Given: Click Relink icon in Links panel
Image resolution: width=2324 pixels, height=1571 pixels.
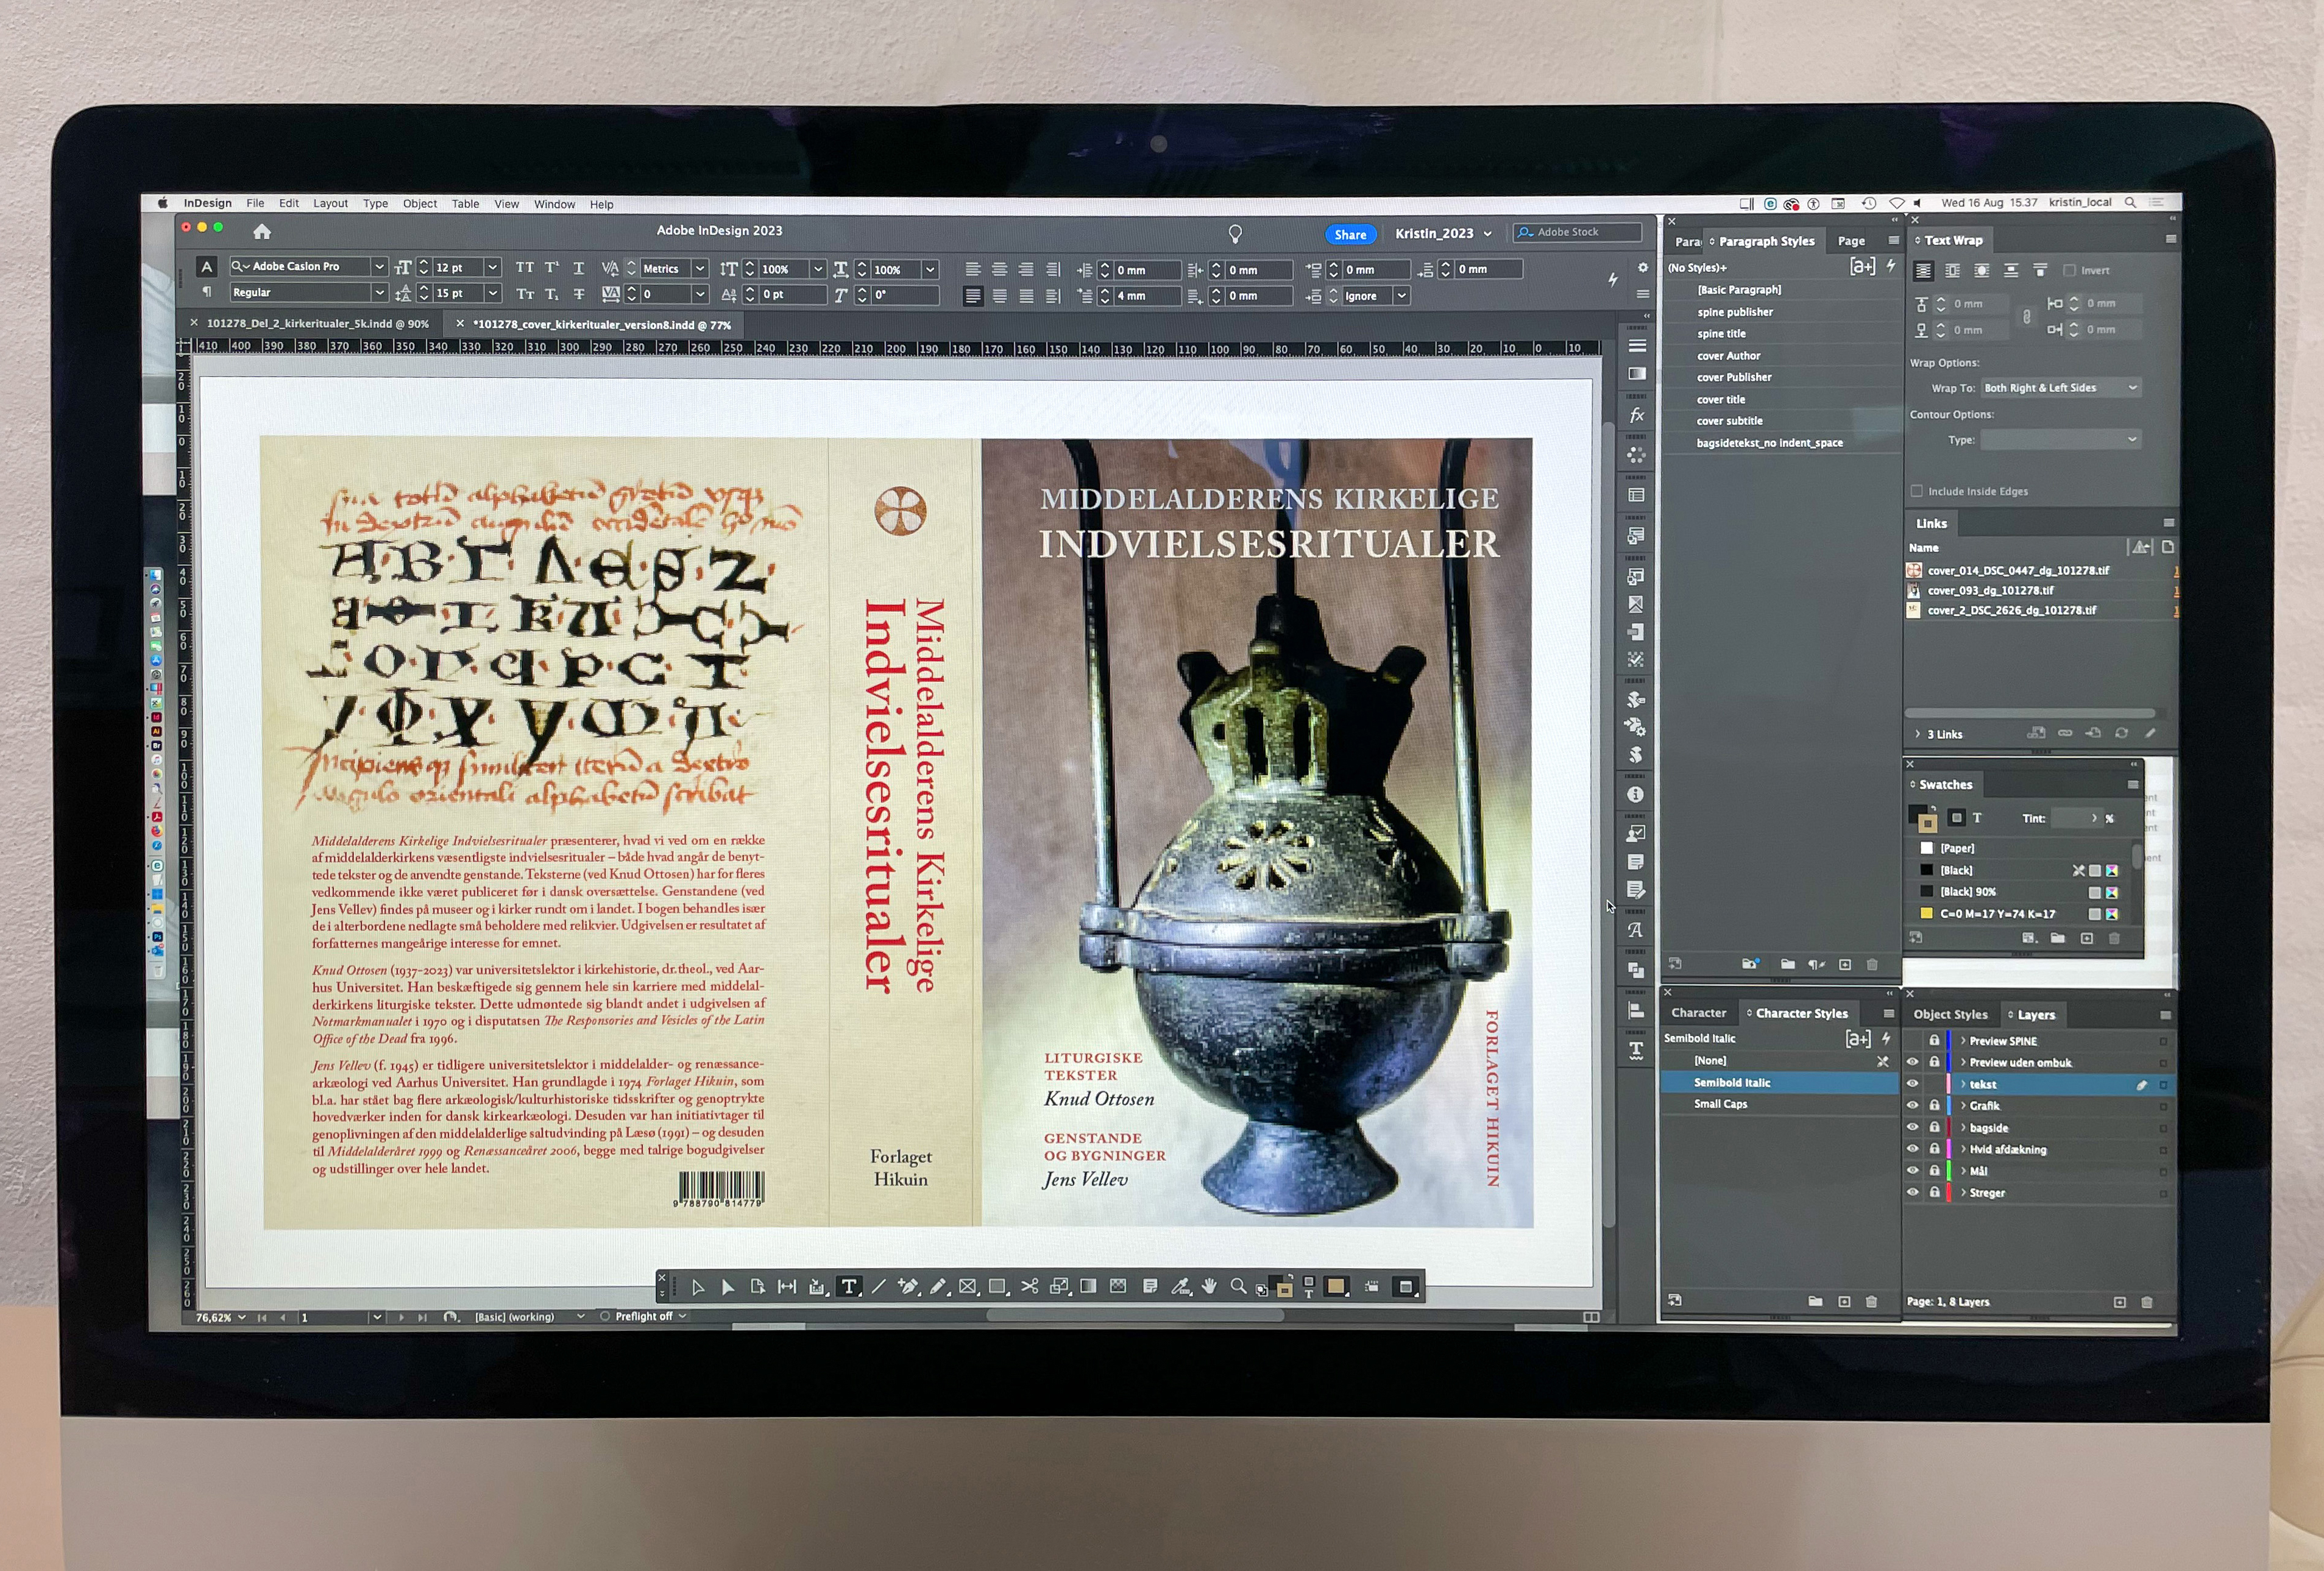Looking at the screenshot, I should (2065, 733).
